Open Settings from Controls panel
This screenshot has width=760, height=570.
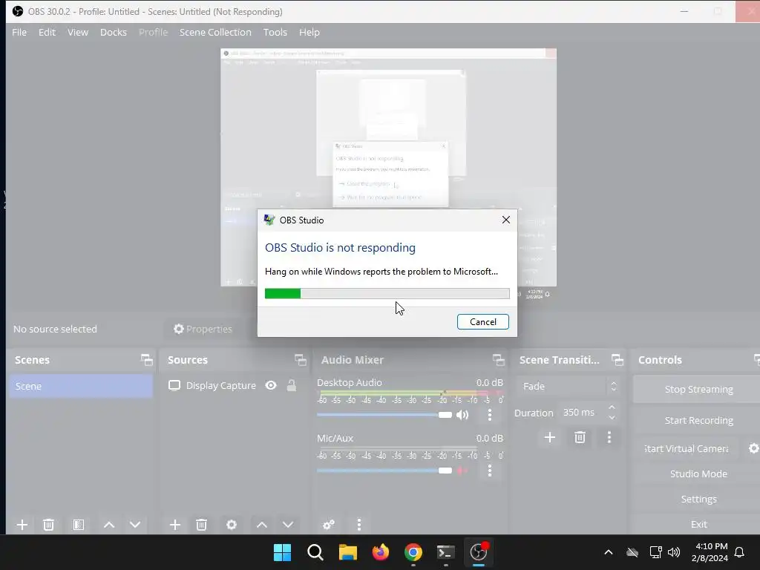698,499
